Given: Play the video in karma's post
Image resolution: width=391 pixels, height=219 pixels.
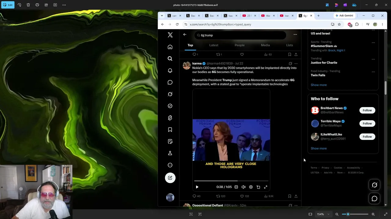Looking at the screenshot, I should (x=197, y=187).
